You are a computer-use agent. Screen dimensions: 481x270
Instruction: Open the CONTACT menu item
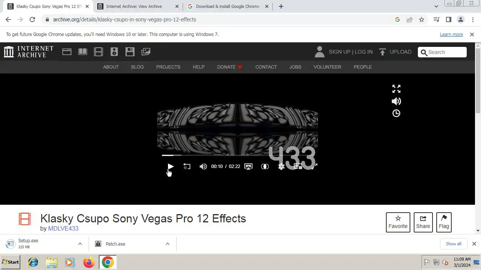[x=266, y=67]
